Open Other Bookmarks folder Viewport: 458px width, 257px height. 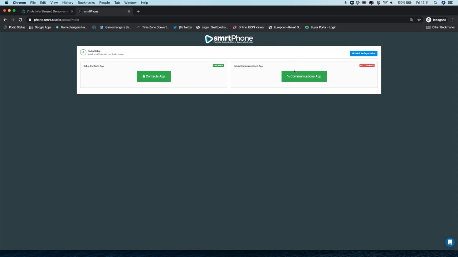[x=440, y=27]
